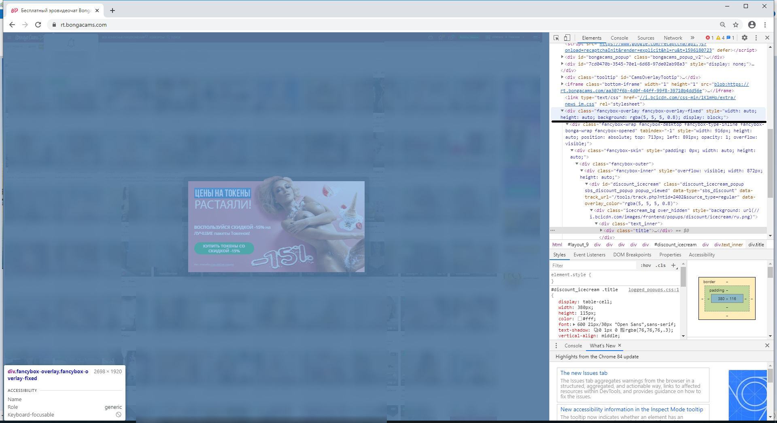777x423 pixels.
Task: Open DevTools customize kebab menu
Action: [756, 38]
